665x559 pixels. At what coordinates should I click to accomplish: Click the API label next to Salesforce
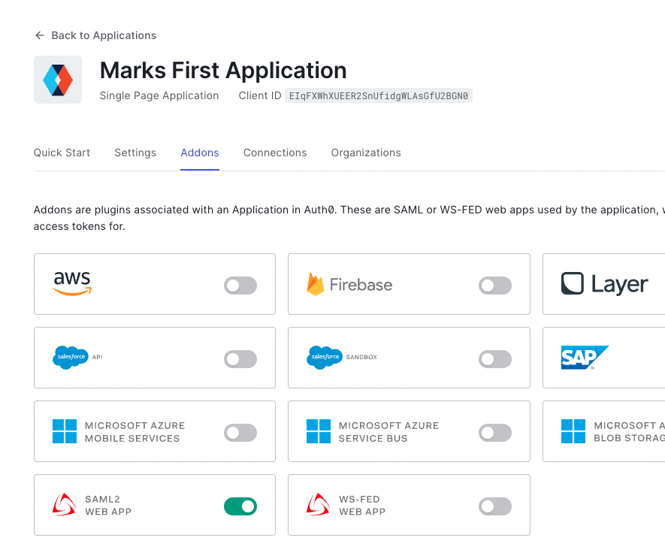click(x=97, y=357)
